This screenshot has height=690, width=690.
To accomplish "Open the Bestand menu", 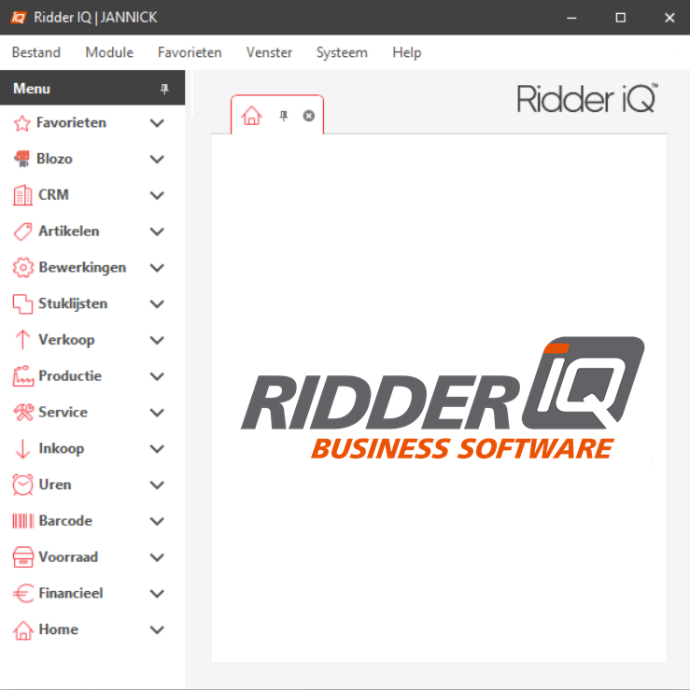I will pyautogui.click(x=35, y=52).
